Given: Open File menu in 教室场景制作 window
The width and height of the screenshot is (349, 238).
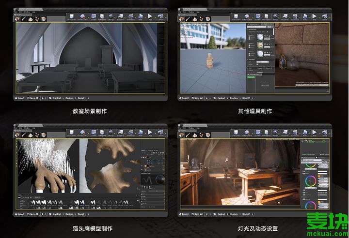Looking at the screenshot, I should click(16, 12).
